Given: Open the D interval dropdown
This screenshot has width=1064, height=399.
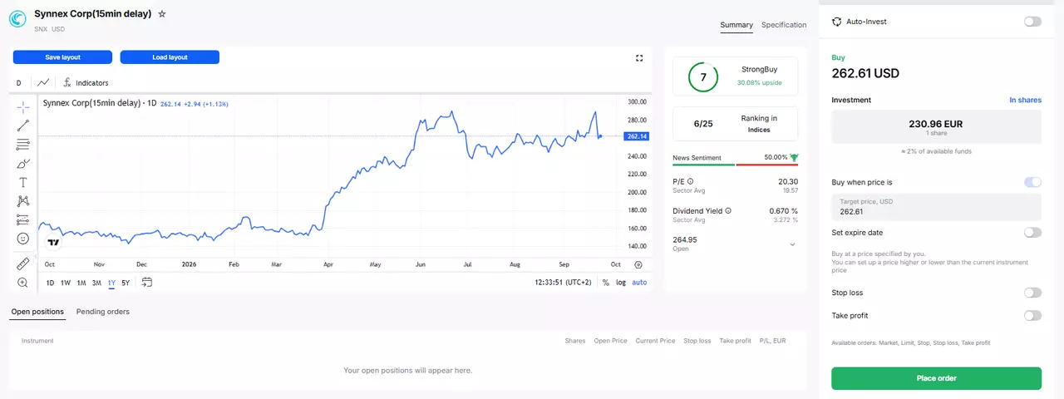Looking at the screenshot, I should pyautogui.click(x=18, y=83).
